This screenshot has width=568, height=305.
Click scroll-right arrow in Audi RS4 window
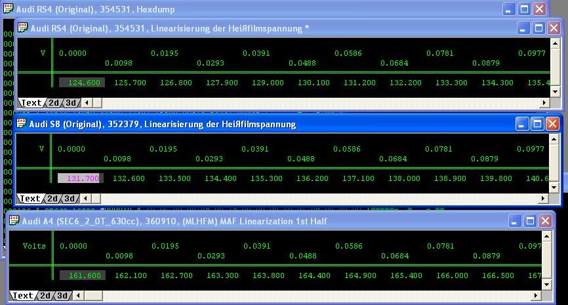coord(544,103)
